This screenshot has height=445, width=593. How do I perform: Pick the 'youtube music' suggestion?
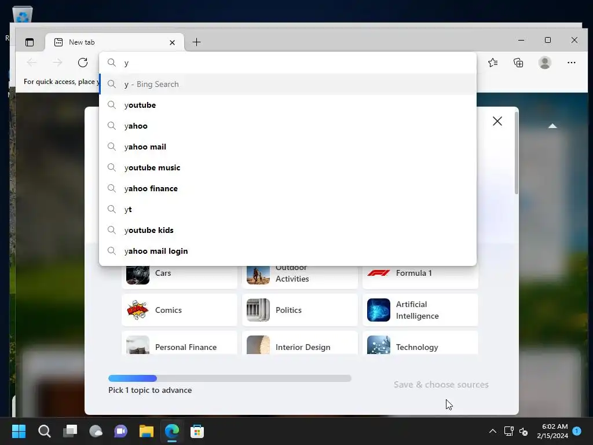[288, 167]
